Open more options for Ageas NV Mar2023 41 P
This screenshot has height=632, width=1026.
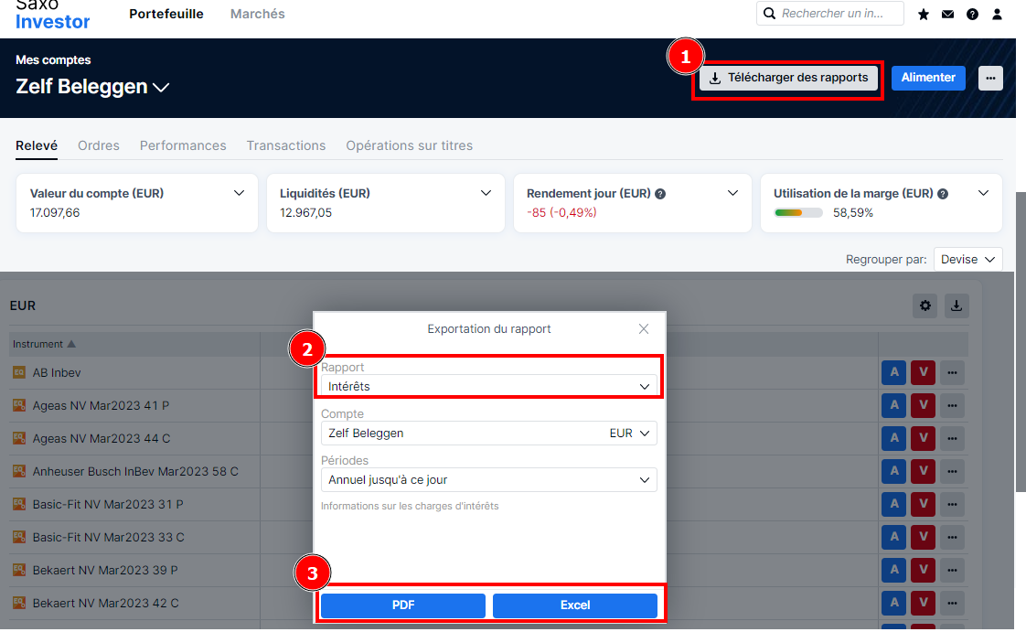point(952,405)
